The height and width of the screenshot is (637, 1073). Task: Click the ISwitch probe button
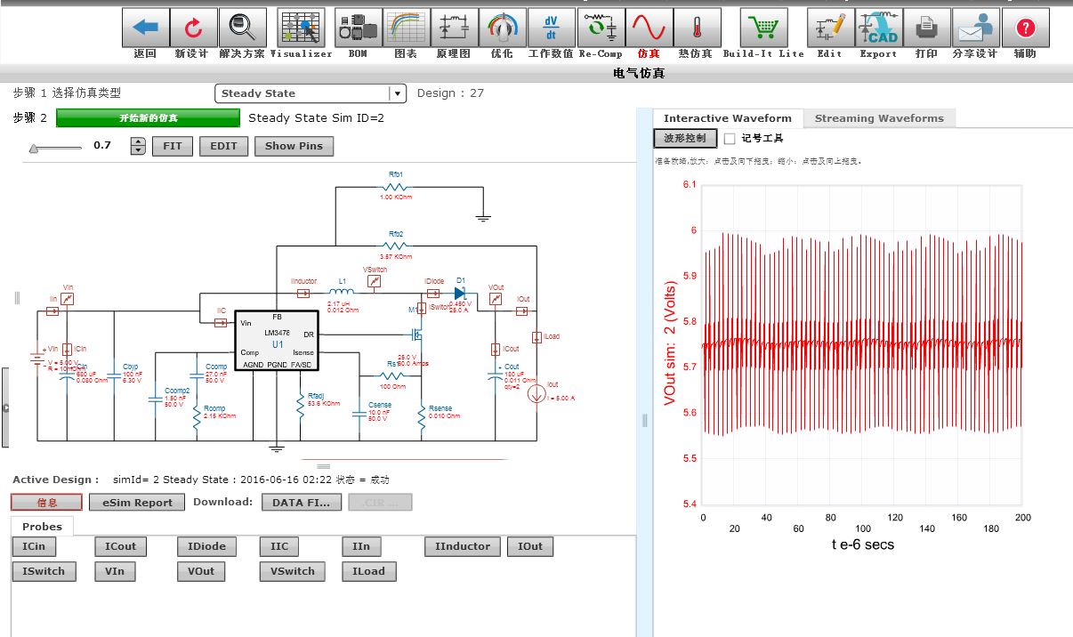tap(44, 571)
